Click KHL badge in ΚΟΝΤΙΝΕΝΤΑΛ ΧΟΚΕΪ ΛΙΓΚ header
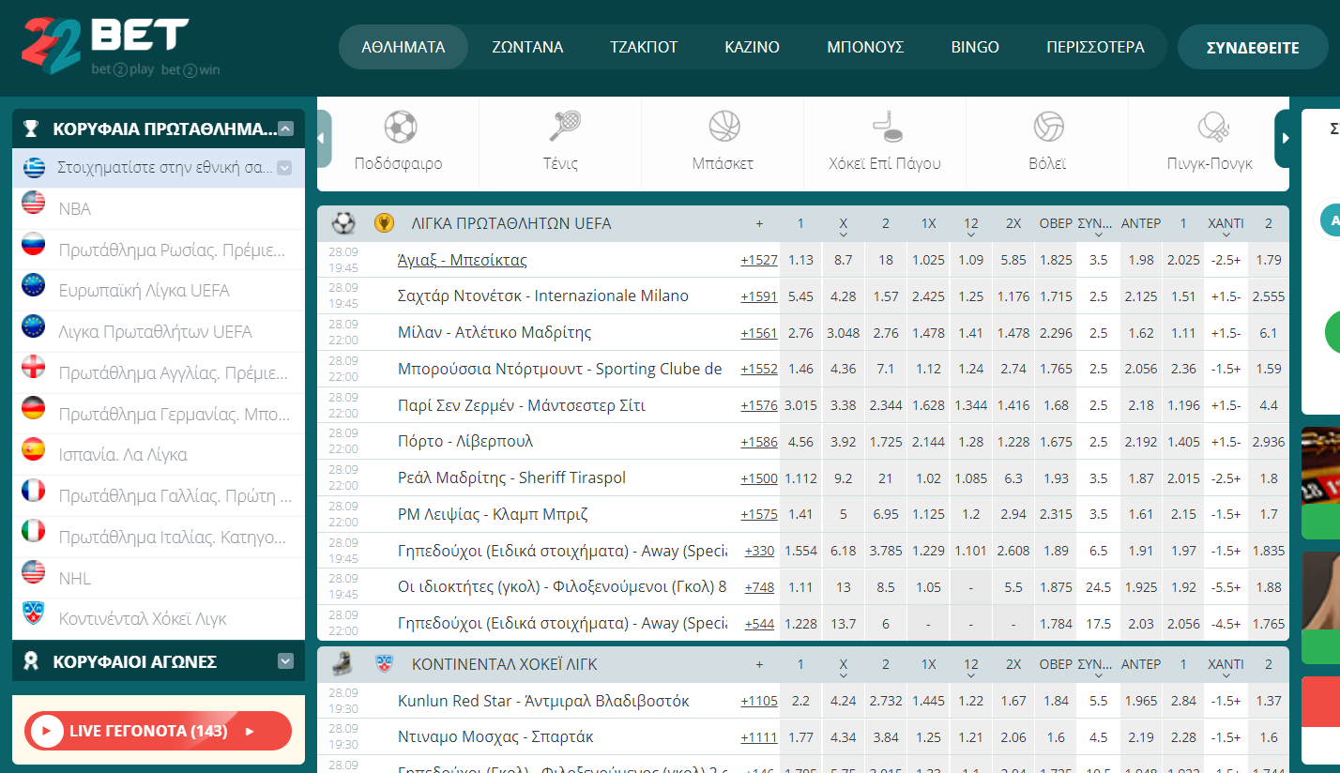 384,663
